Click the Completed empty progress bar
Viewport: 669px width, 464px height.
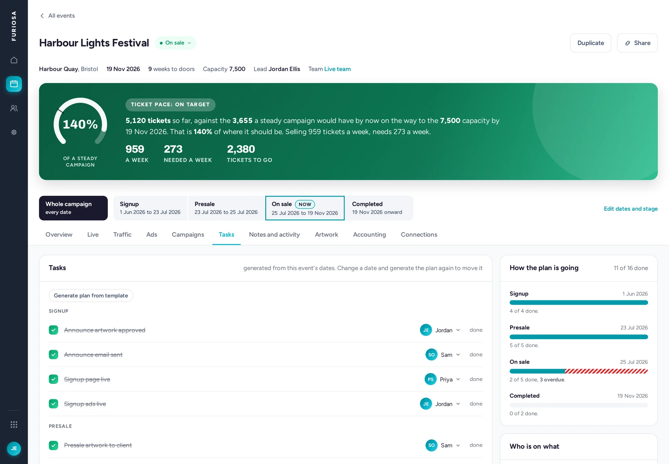[x=579, y=405]
